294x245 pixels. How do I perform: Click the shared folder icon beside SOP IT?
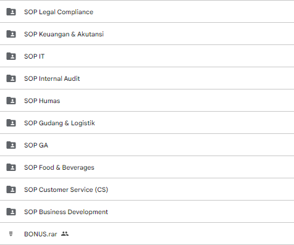(x=11, y=56)
